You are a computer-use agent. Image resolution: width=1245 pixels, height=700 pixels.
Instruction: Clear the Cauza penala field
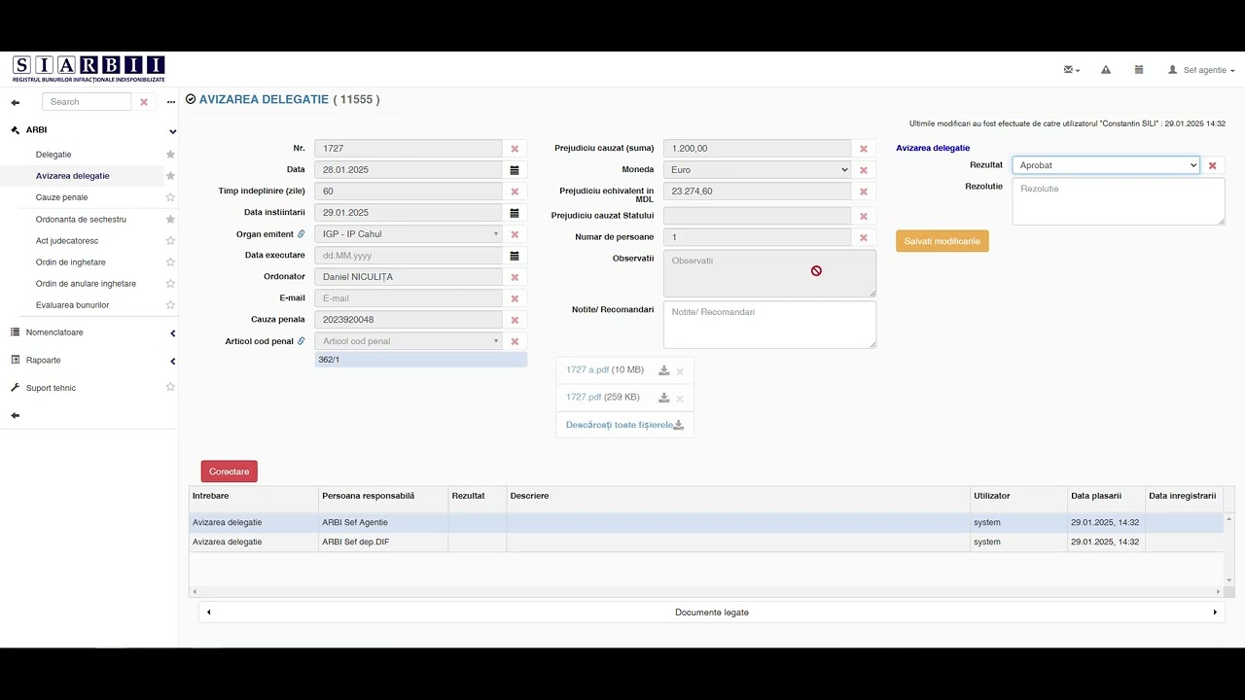pyautogui.click(x=515, y=320)
